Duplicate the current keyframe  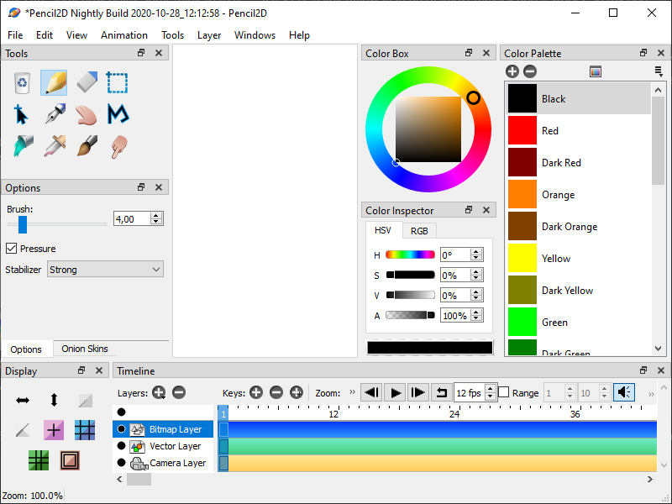[x=297, y=392]
